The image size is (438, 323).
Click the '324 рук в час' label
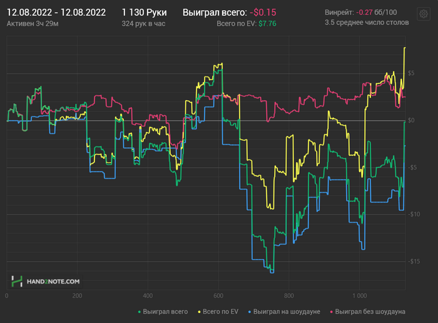pos(143,24)
